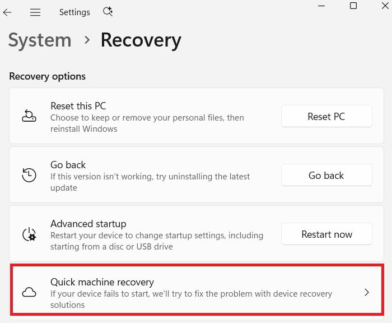392x323 pixels.
Task: Click the Recovery options section header
Action: (x=48, y=76)
